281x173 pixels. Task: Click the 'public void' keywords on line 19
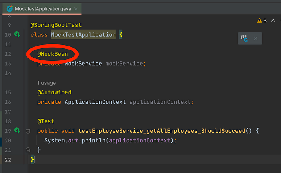point(56,131)
